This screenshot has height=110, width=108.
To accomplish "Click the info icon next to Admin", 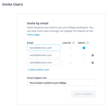I will click(x=87, y=43).
